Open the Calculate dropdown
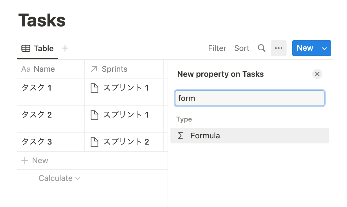The image size is (347, 207). coord(59,178)
